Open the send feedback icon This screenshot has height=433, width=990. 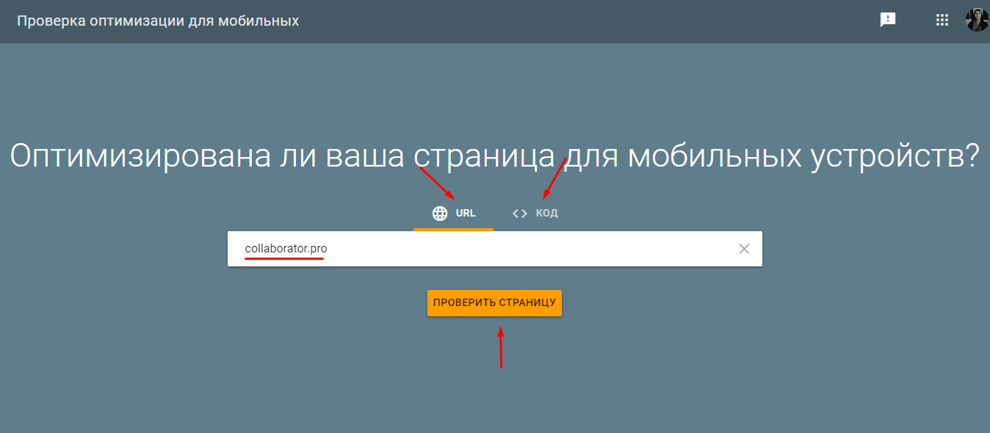pos(888,21)
